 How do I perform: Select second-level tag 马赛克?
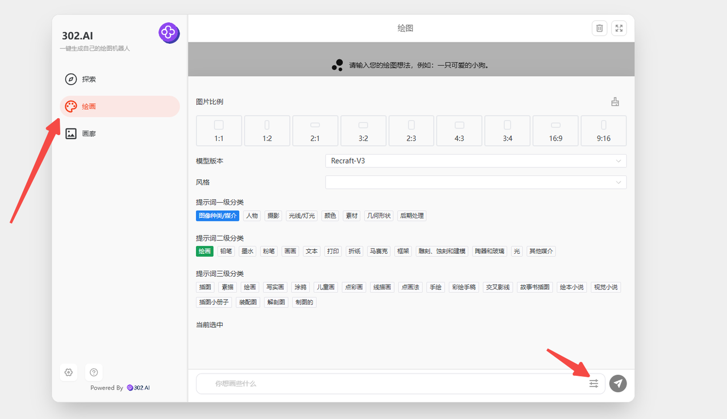coord(379,251)
